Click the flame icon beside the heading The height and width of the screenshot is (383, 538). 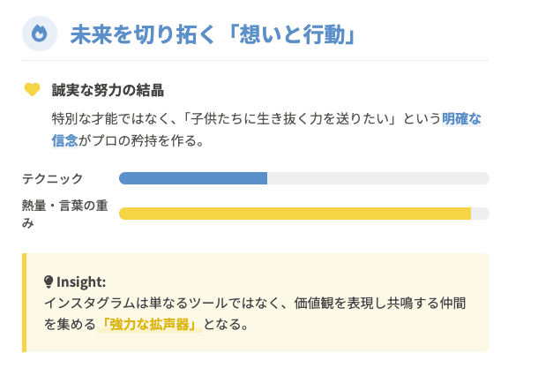pos(40,34)
